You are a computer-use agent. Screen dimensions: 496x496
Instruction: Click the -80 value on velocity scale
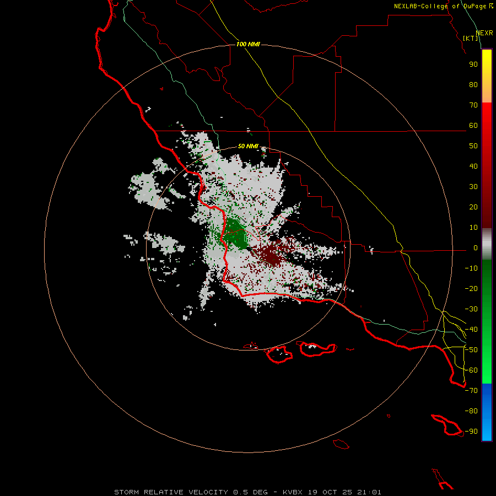click(x=471, y=411)
